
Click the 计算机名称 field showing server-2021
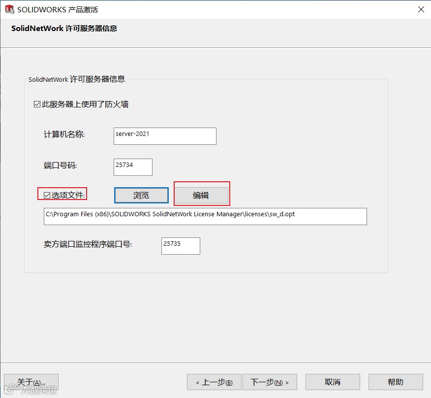point(165,136)
